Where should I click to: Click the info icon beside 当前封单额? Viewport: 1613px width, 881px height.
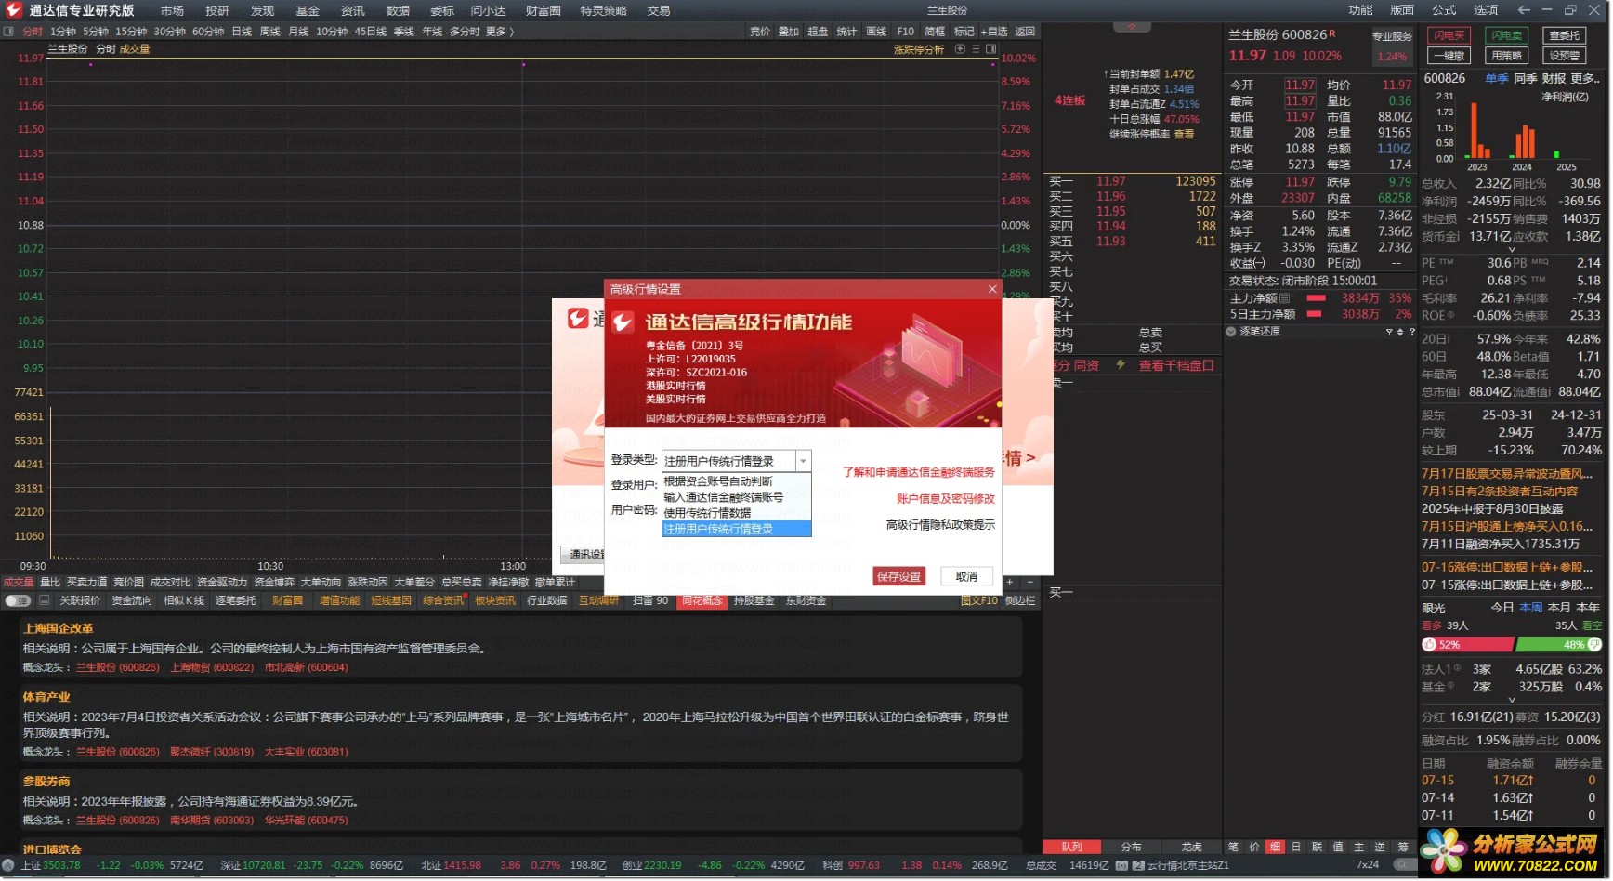point(1106,74)
